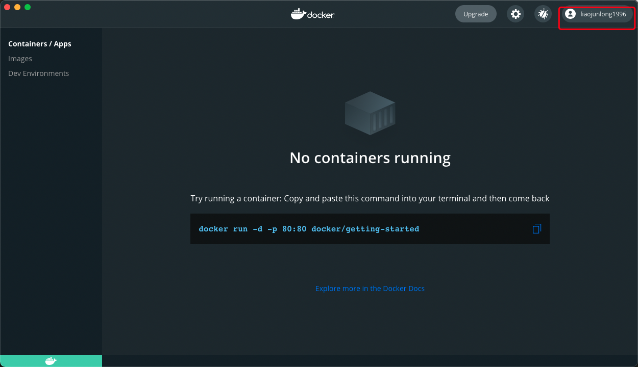Select Containers / Apps in sidebar
638x367 pixels.
[x=40, y=44]
